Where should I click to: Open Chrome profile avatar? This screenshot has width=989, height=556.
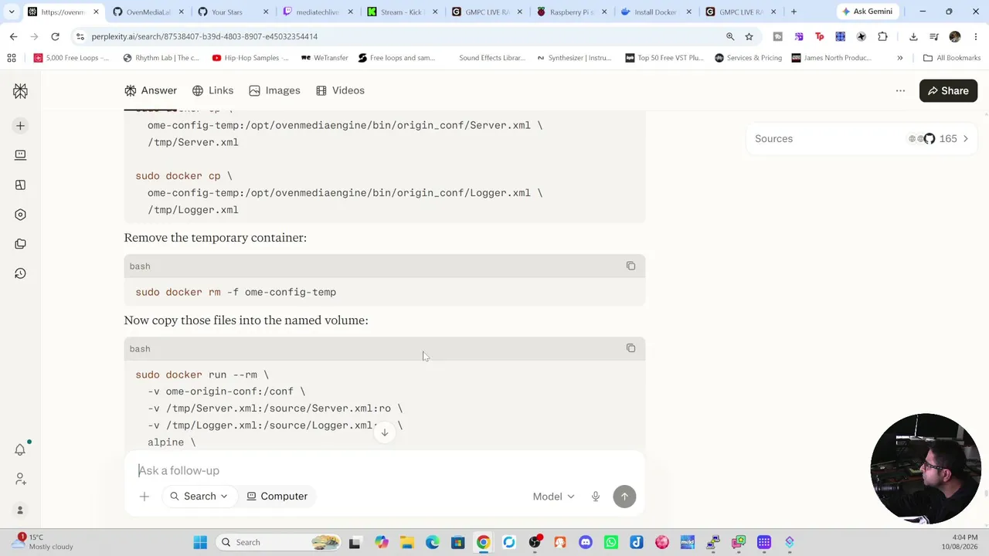tap(955, 36)
